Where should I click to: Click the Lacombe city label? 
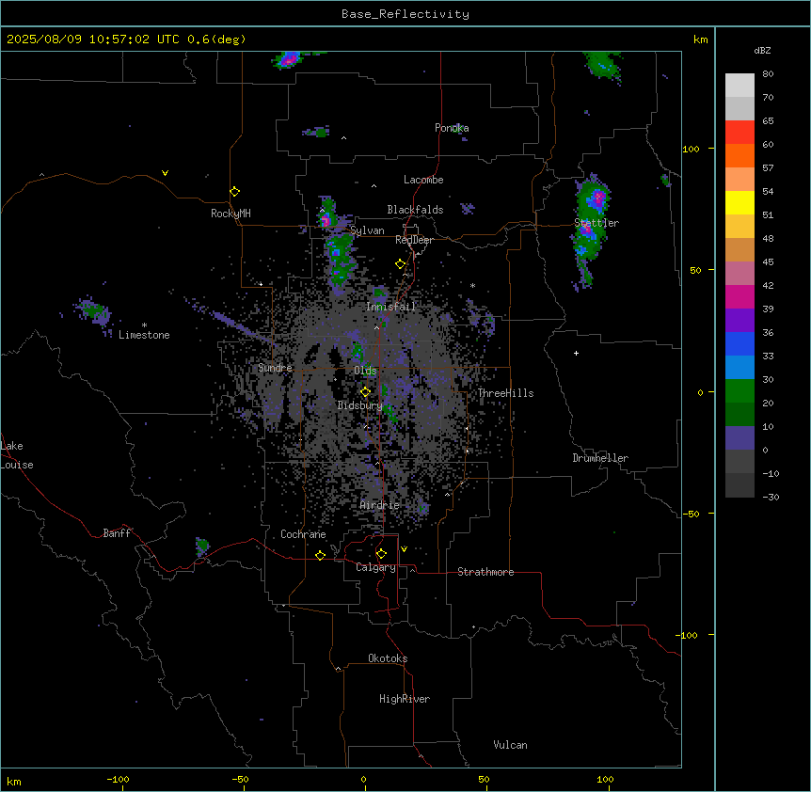[x=423, y=180]
